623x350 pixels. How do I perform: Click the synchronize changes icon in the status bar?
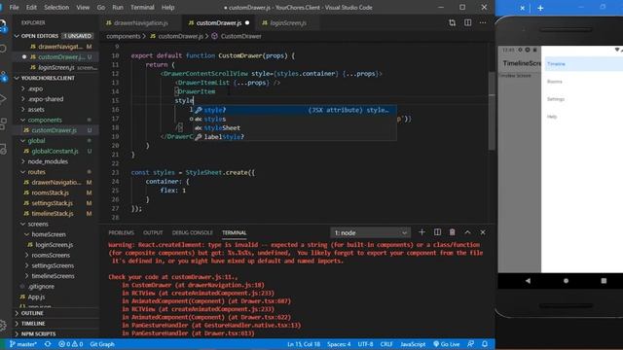pos(48,344)
